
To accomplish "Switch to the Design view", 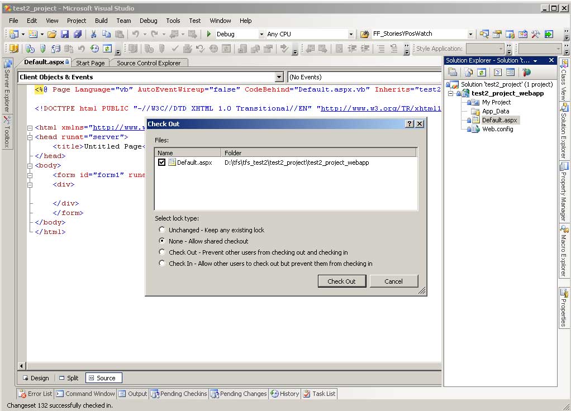I will (36, 378).
